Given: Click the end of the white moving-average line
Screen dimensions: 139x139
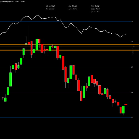Looking at the screenshot, I should point(126,35).
